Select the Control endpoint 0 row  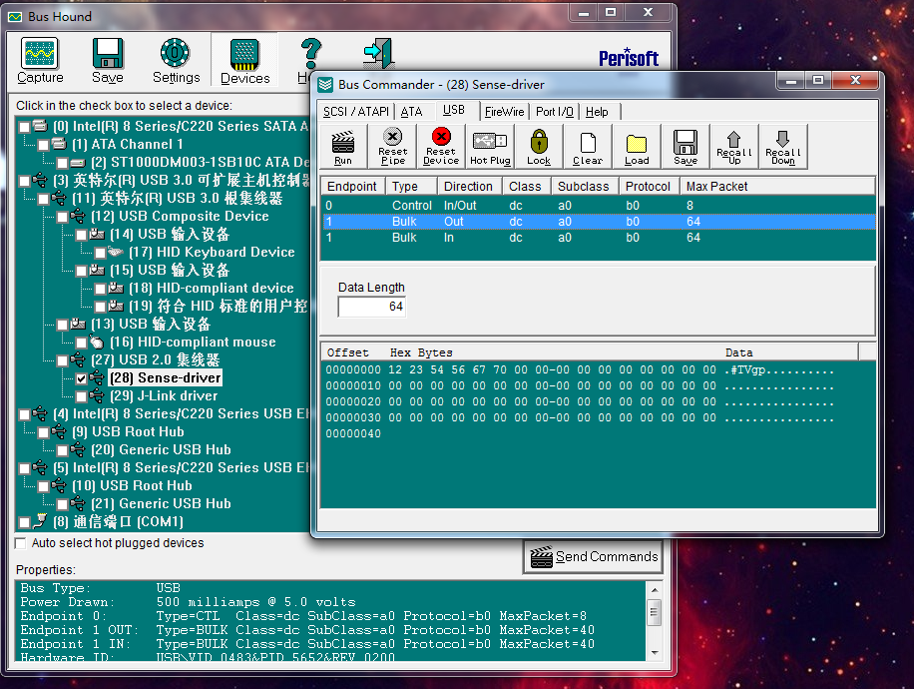pyautogui.click(x=598, y=206)
